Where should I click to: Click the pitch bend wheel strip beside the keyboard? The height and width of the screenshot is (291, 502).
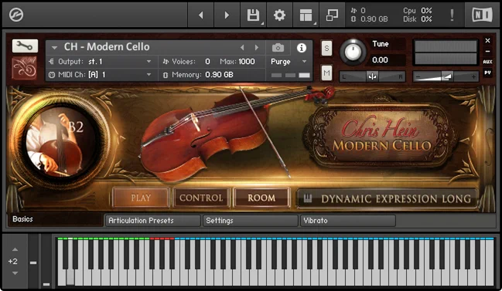(33, 262)
